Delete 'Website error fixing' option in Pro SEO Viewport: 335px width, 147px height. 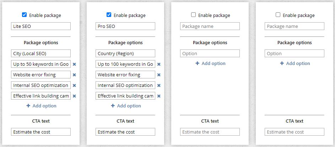click(x=159, y=75)
